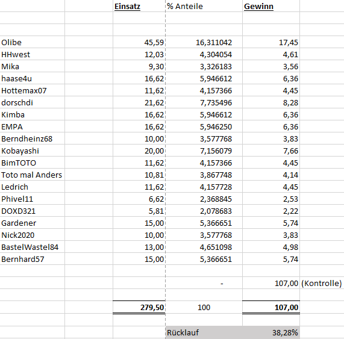The width and height of the screenshot is (344, 339).
Task: Select the Einsatz header cell
Action: point(139,6)
